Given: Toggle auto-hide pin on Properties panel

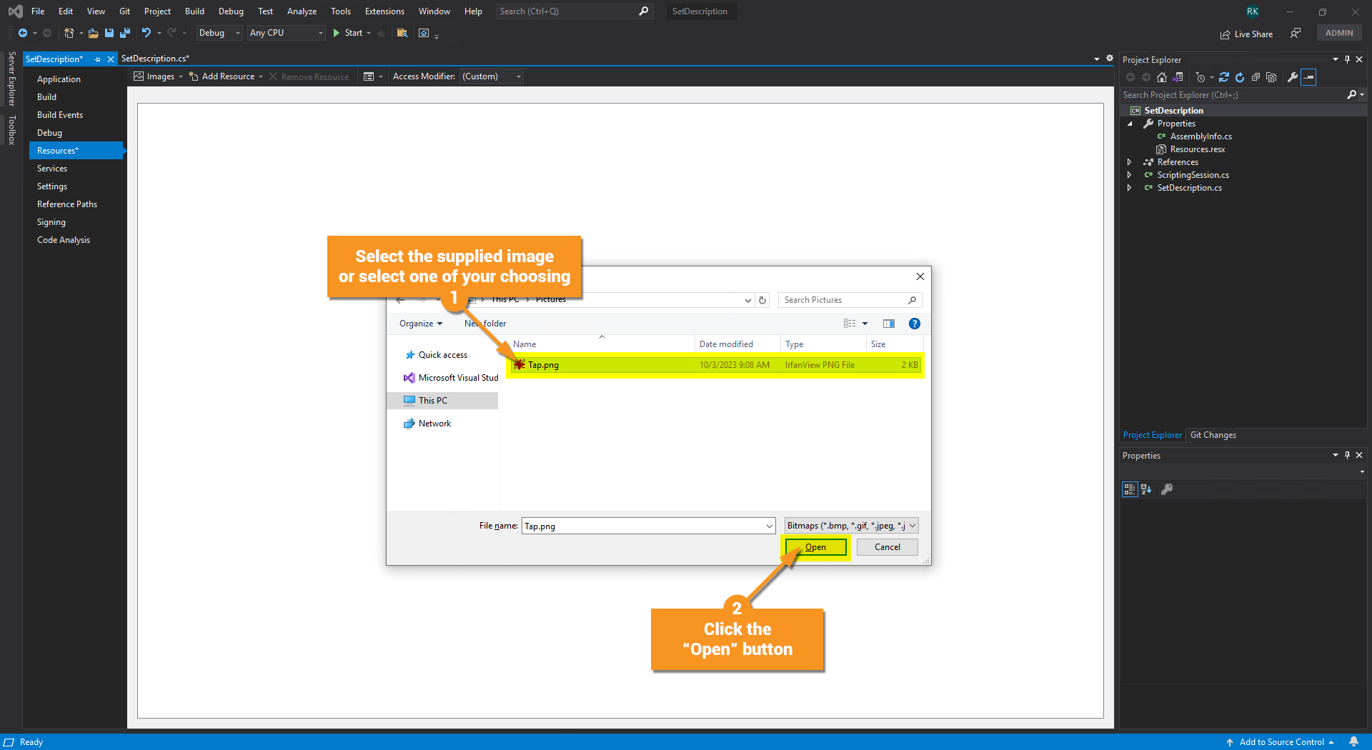Looking at the screenshot, I should (x=1347, y=455).
